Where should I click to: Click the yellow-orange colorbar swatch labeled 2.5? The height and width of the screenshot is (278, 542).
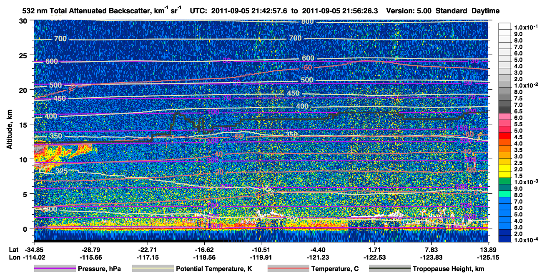click(x=505, y=162)
